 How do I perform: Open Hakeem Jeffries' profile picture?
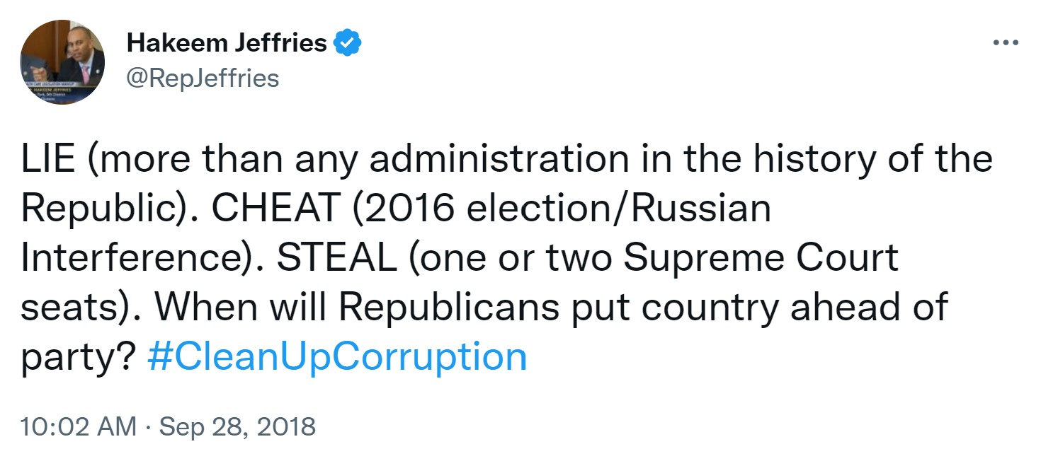(62, 62)
